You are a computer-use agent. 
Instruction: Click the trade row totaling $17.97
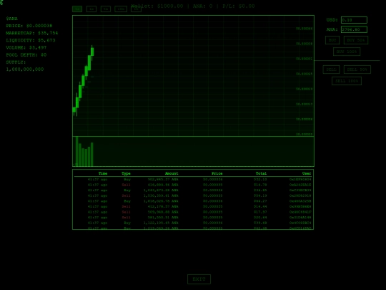pos(193,212)
